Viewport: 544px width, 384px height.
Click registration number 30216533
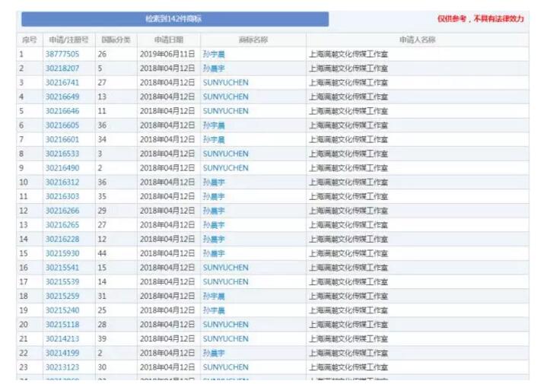(x=62, y=154)
